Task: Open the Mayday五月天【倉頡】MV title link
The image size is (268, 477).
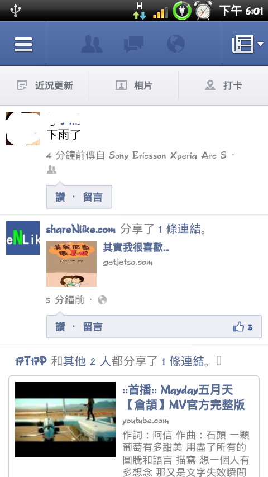Action: 184,397
